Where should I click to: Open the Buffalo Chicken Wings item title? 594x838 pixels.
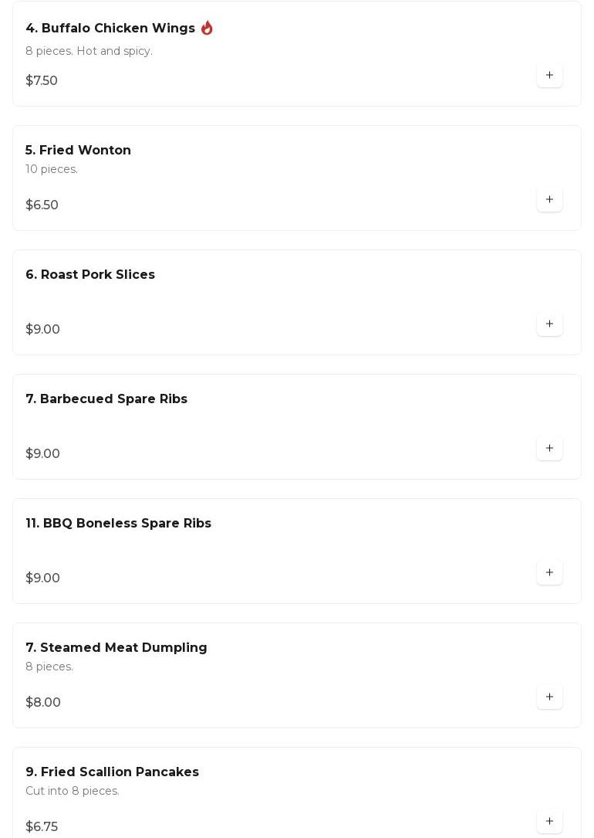[110, 29]
